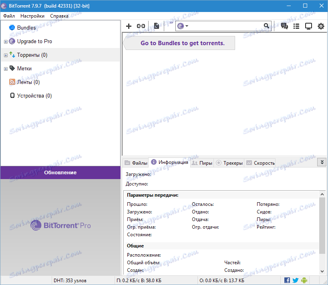Click DHT: 353 узлов status

[x=70, y=281]
